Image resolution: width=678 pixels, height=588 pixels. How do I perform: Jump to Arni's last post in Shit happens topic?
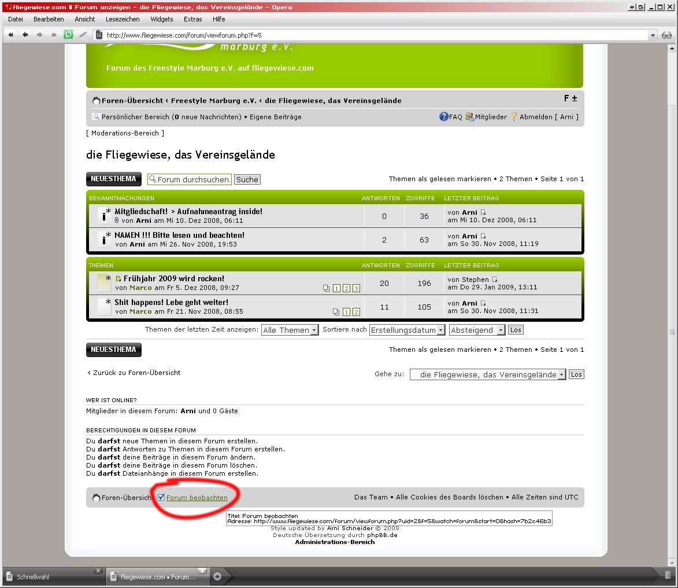[x=483, y=303]
